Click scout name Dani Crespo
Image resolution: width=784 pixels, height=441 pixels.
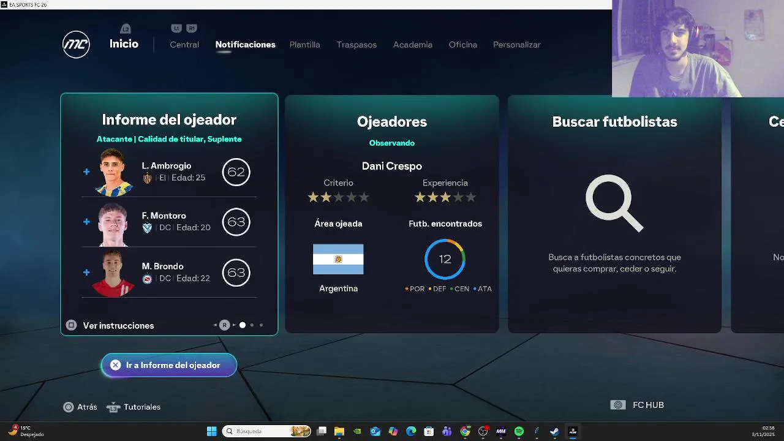click(392, 166)
